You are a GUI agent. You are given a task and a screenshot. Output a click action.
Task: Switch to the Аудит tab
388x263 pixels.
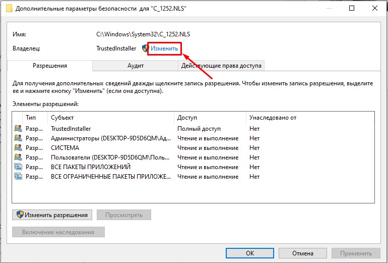tap(136, 66)
